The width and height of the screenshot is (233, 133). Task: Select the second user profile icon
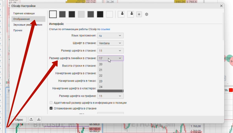pos(131,14)
